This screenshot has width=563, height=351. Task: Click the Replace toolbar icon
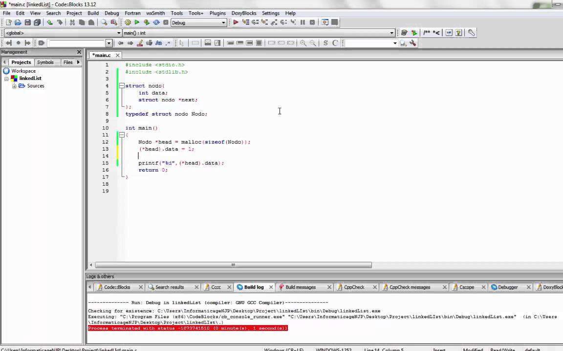[114, 22]
